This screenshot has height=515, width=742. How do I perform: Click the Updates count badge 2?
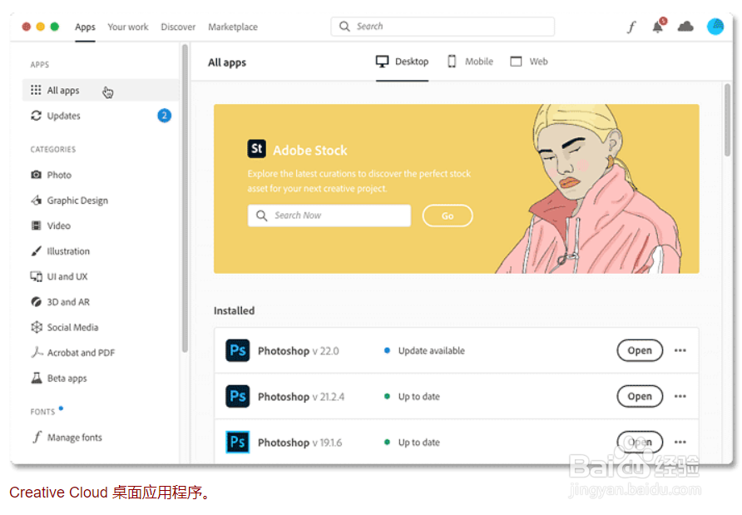pyautogui.click(x=164, y=115)
